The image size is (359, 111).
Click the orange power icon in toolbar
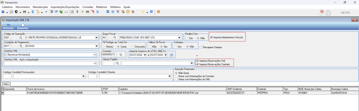point(158,12)
